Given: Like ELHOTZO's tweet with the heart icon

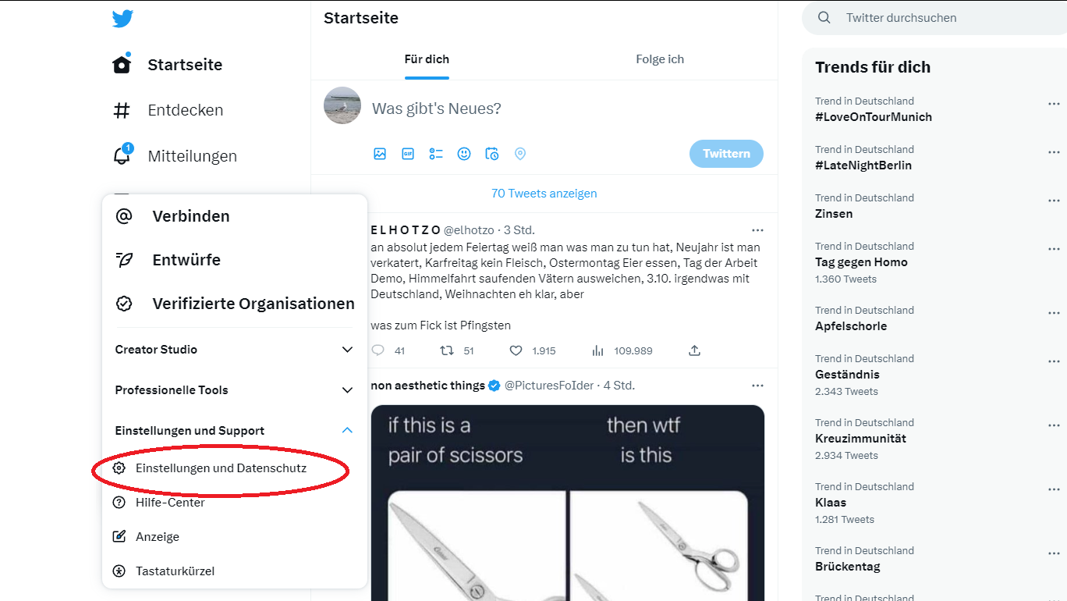Looking at the screenshot, I should coord(516,350).
